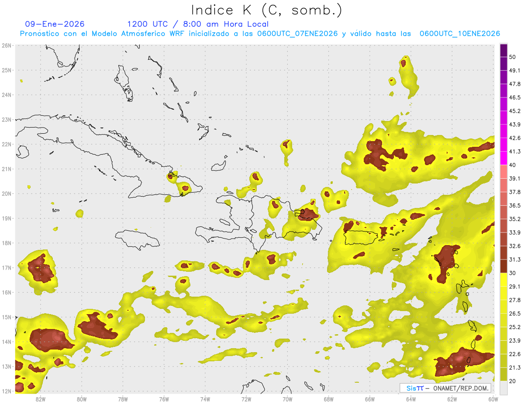524x405 pixels.
Task: Click the colorbar value label "35.2"
Action: [514, 219]
